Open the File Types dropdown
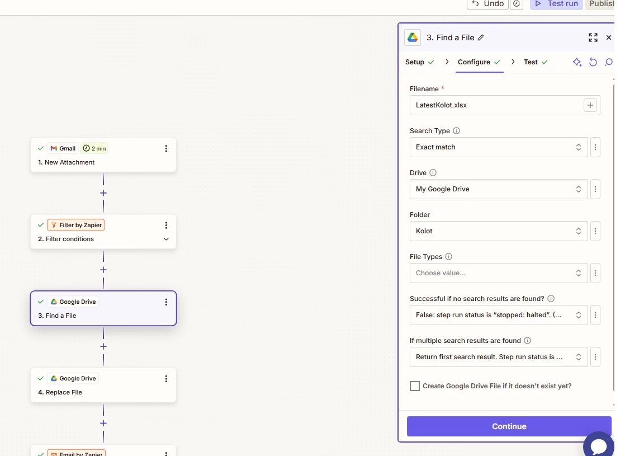Screen dimensions: 644x456 pos(499,273)
